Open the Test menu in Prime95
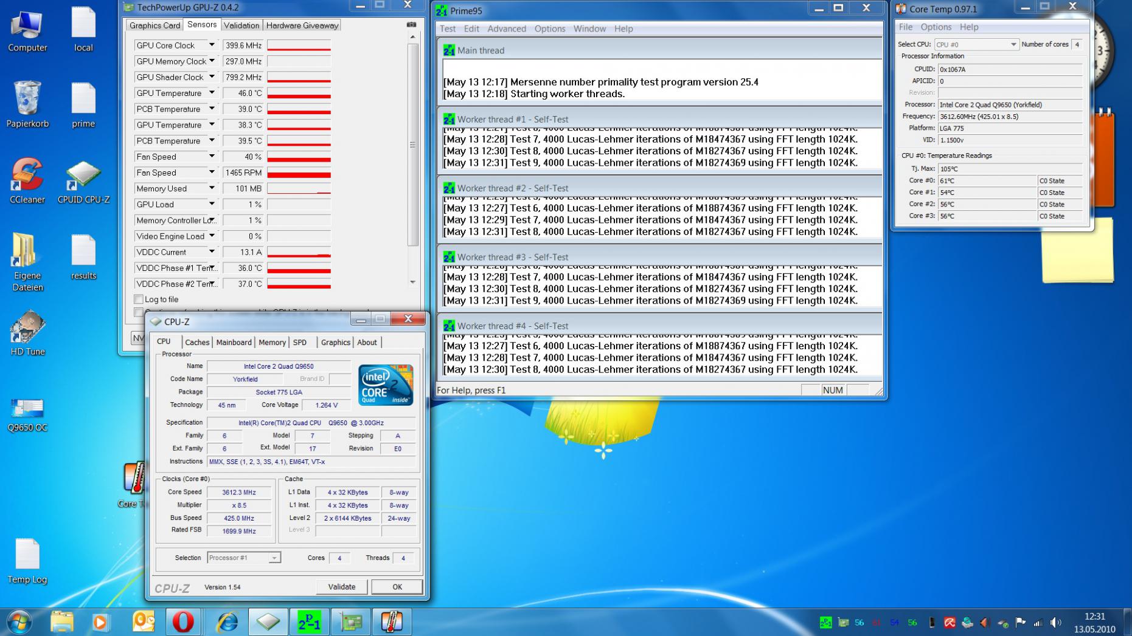Screen dimensions: 1132x636 pyautogui.click(x=448, y=29)
